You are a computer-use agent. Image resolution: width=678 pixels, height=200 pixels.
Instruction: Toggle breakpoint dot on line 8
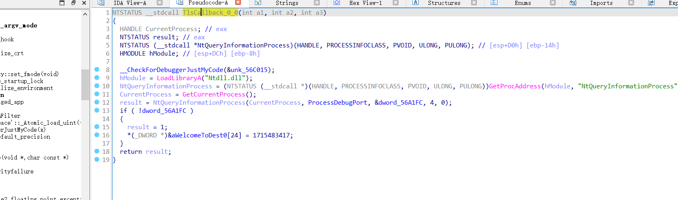point(97,70)
